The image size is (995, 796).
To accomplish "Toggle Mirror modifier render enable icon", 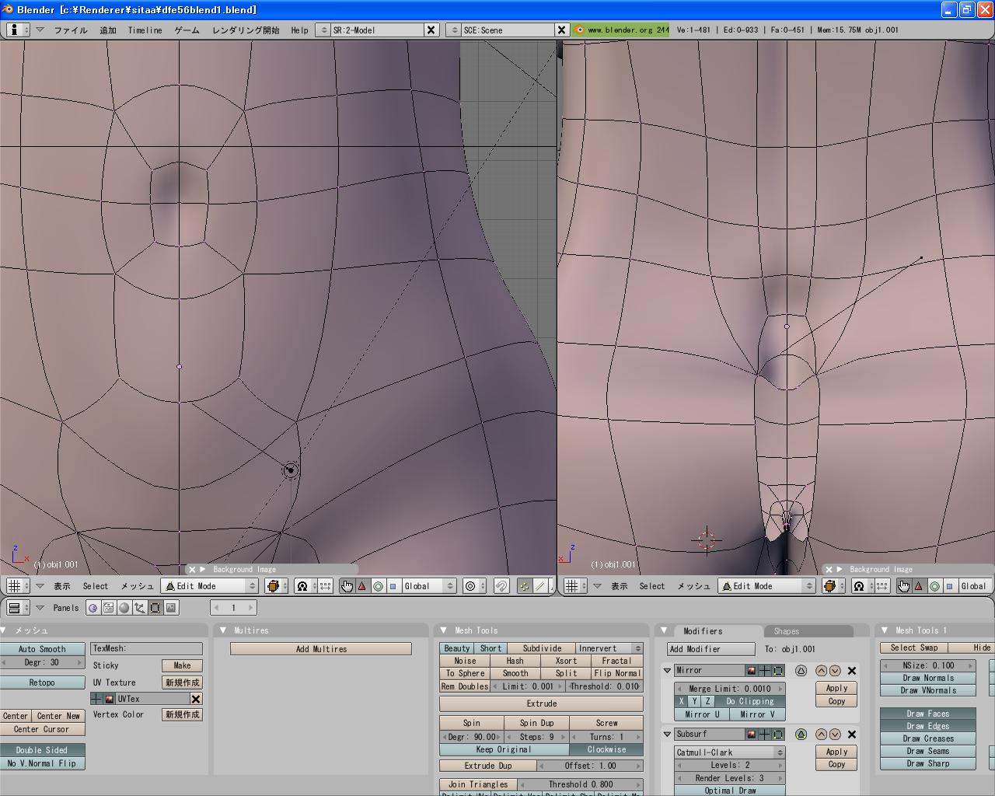I will point(752,671).
